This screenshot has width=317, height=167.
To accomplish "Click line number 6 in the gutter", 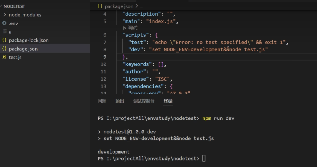I will click(x=105, y=35).
